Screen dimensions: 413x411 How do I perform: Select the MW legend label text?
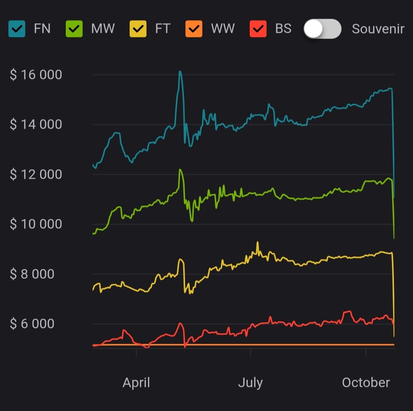(103, 29)
